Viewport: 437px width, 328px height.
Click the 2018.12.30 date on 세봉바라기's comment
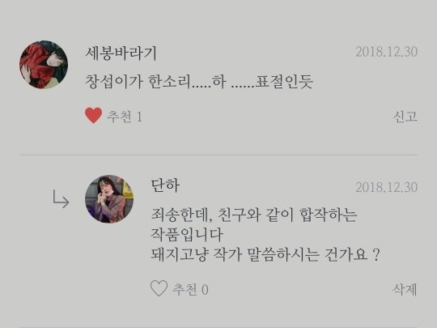(x=387, y=52)
